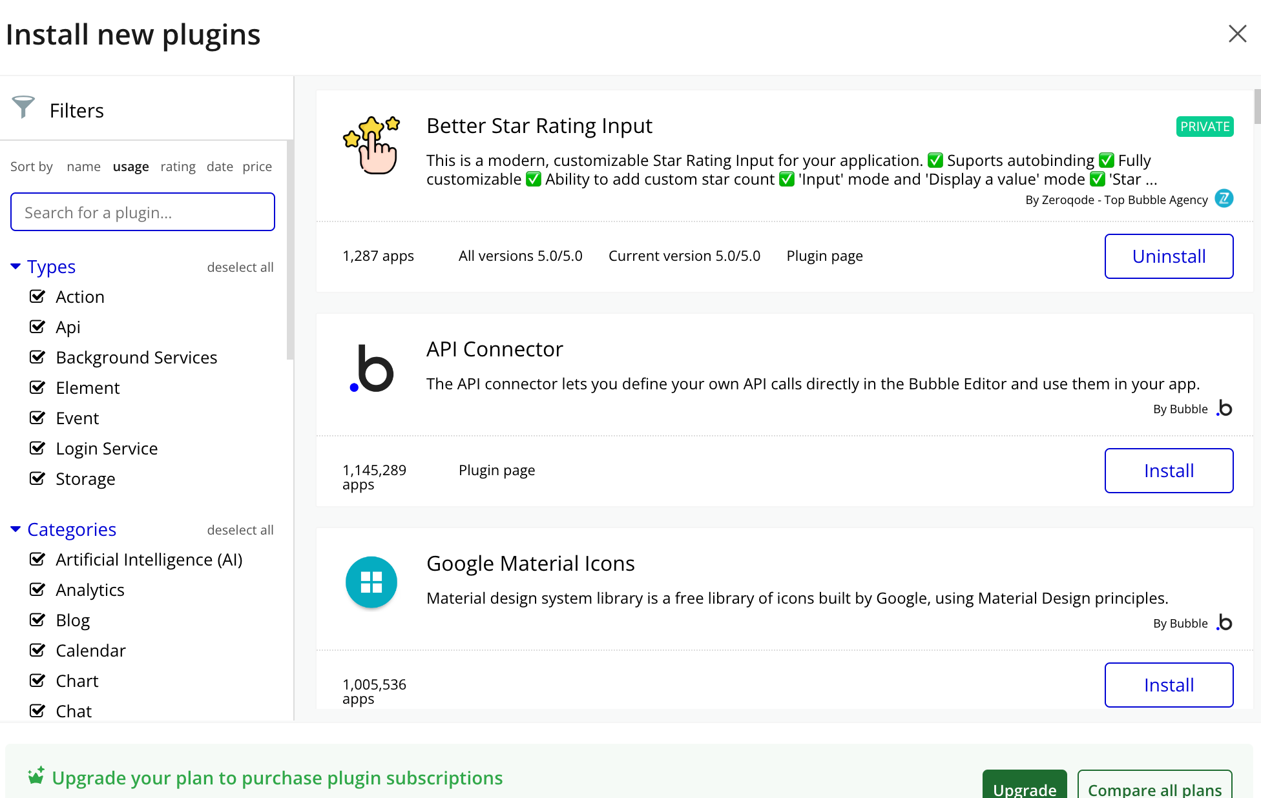Open Plugin page for API Connector
Screen dimensions: 1261x798
pyautogui.click(x=497, y=471)
